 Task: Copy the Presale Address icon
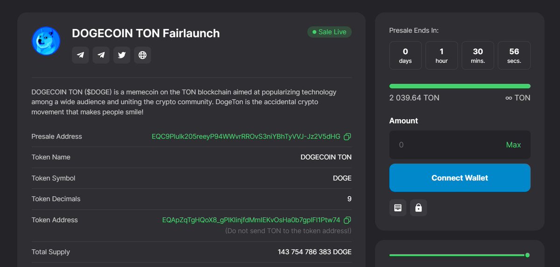[347, 137]
